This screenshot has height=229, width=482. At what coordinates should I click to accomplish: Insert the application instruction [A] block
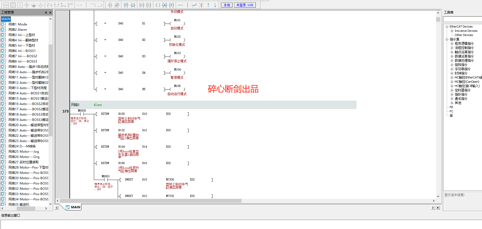[165, 5]
